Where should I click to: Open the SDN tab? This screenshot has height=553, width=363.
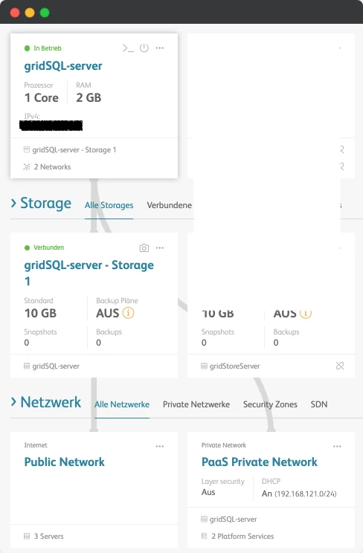point(319,404)
